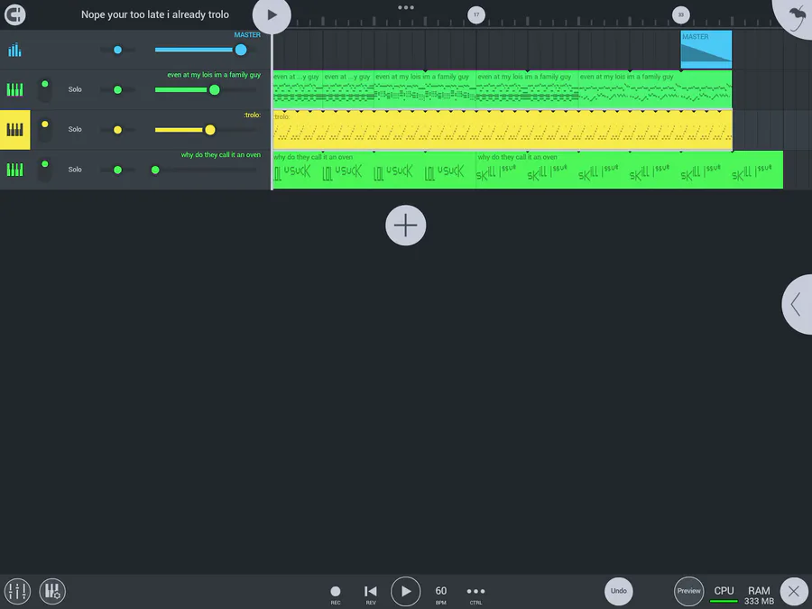The height and width of the screenshot is (609, 812).
Task: Select the last 'even at my lois im a family guy' clip
Action: (655, 89)
